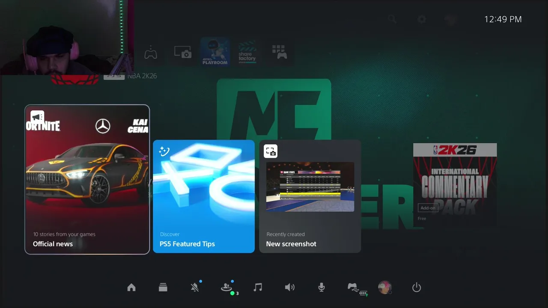Screen dimensions: 548x308
Task: Click the game stats screenshot preview
Action: click(310, 187)
